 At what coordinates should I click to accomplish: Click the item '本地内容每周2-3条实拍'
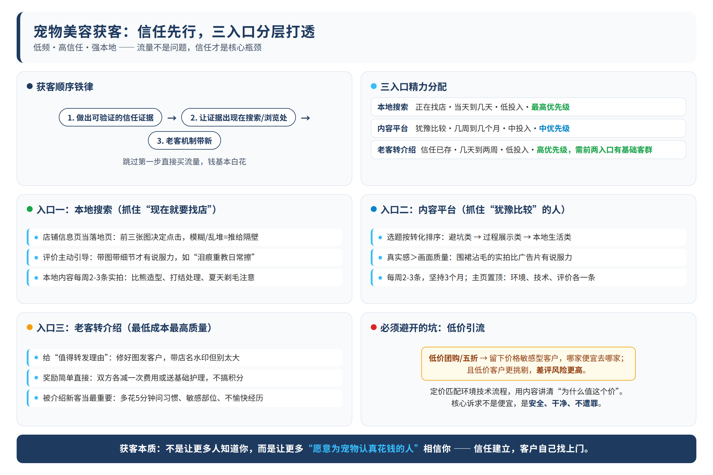(x=184, y=278)
